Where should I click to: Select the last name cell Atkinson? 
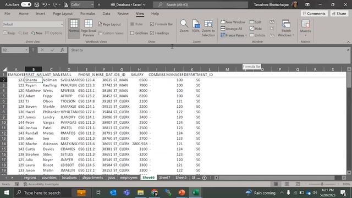[x=51, y=144]
